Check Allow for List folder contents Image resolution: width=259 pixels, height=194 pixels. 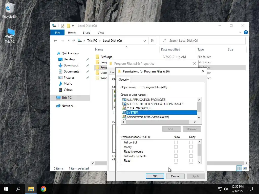point(176,156)
